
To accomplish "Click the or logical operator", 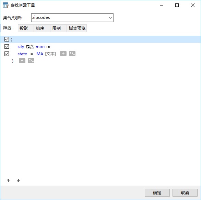I will pos(49,47).
